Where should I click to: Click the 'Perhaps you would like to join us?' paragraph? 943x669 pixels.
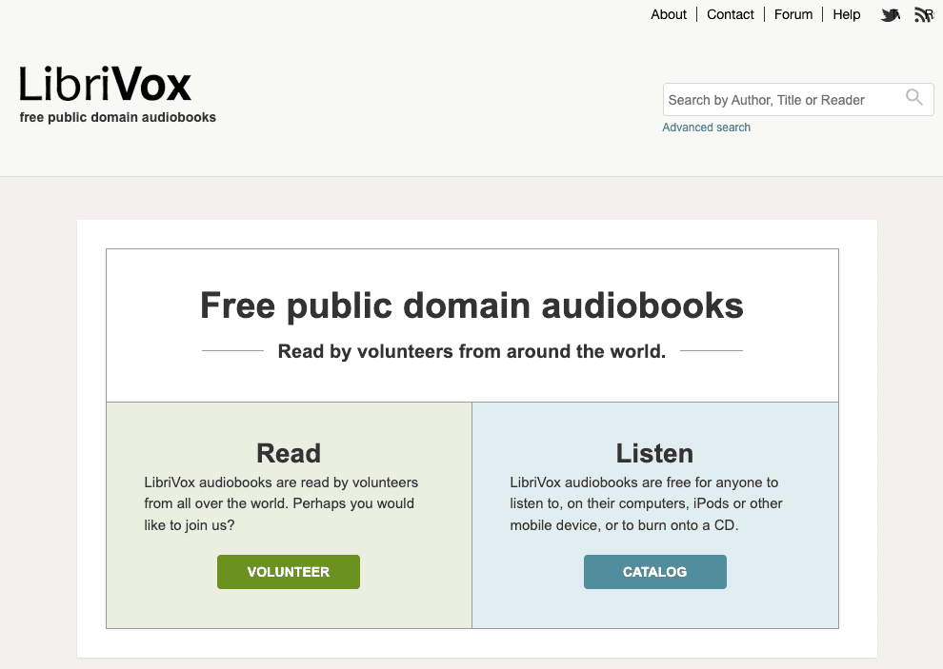[281, 503]
